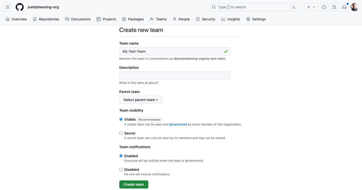The image size is (362, 190).
Task: Disable team notifications
Action: pyautogui.click(x=121, y=169)
